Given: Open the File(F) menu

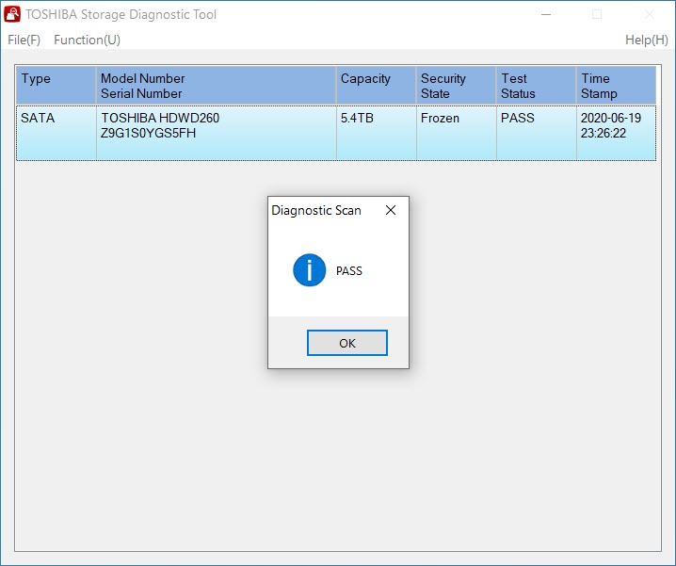Looking at the screenshot, I should [x=24, y=40].
